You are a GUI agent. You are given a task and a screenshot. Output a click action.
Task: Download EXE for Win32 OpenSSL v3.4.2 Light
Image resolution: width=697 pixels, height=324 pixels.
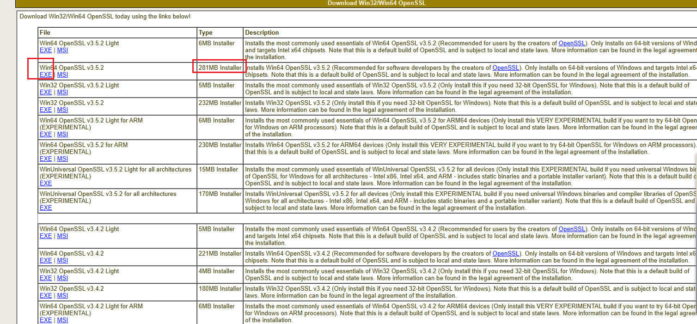(46, 278)
